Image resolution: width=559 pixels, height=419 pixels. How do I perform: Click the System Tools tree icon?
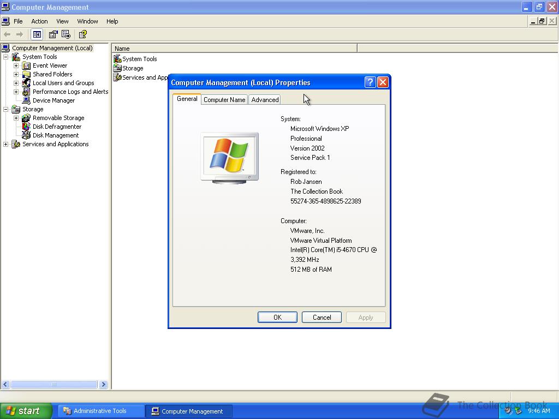point(16,57)
